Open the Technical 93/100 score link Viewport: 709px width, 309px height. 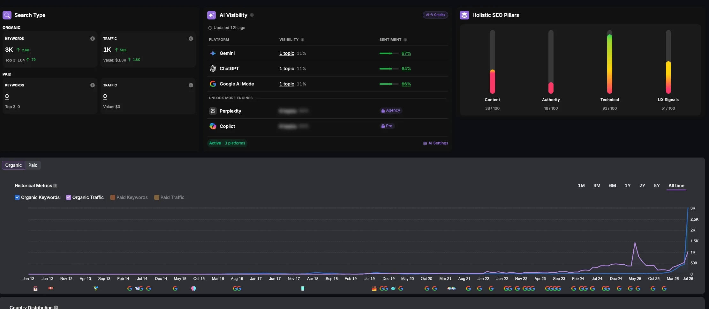[610, 108]
